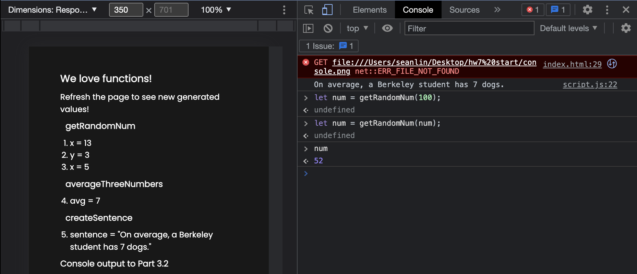Close the DevTools panel

626,10
